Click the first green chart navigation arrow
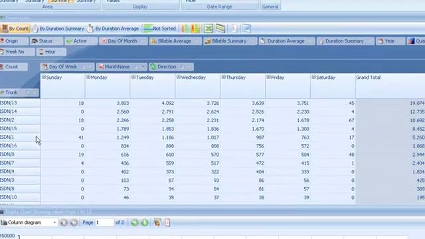 point(135,222)
